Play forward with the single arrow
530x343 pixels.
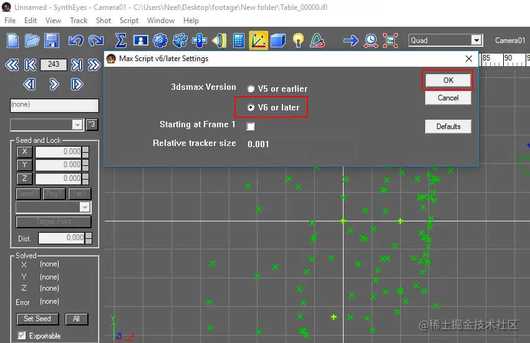pyautogui.click(x=54, y=84)
